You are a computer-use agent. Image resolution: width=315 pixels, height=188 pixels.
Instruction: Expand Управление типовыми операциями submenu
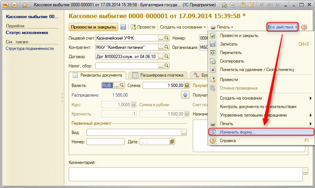[x=261, y=115]
